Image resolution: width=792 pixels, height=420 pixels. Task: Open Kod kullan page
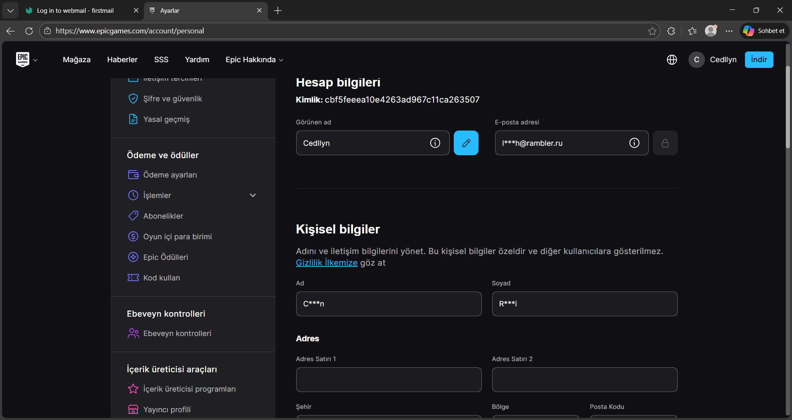162,278
